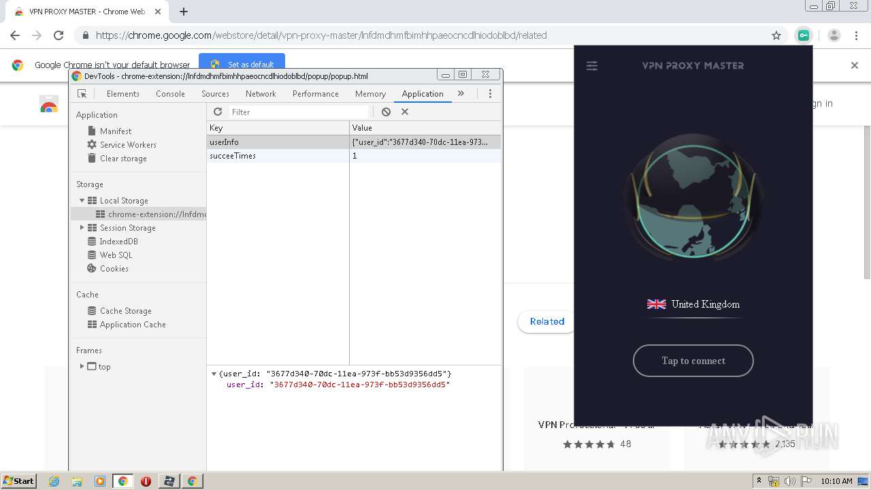Screen dimensions: 871x490
Task: Activate the DevTools inspect element picker
Action: pos(82,94)
